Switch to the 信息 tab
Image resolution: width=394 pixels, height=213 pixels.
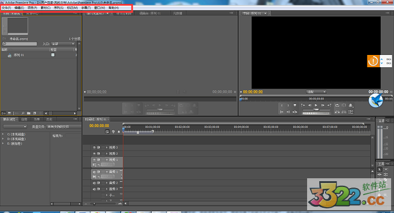24,119
